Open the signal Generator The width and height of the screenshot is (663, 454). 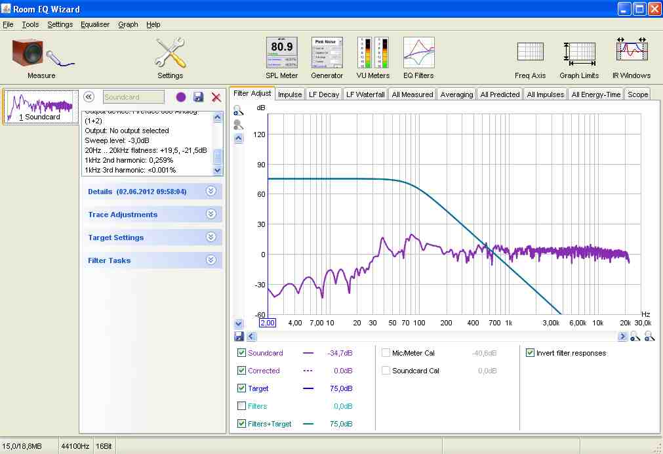[x=327, y=58]
